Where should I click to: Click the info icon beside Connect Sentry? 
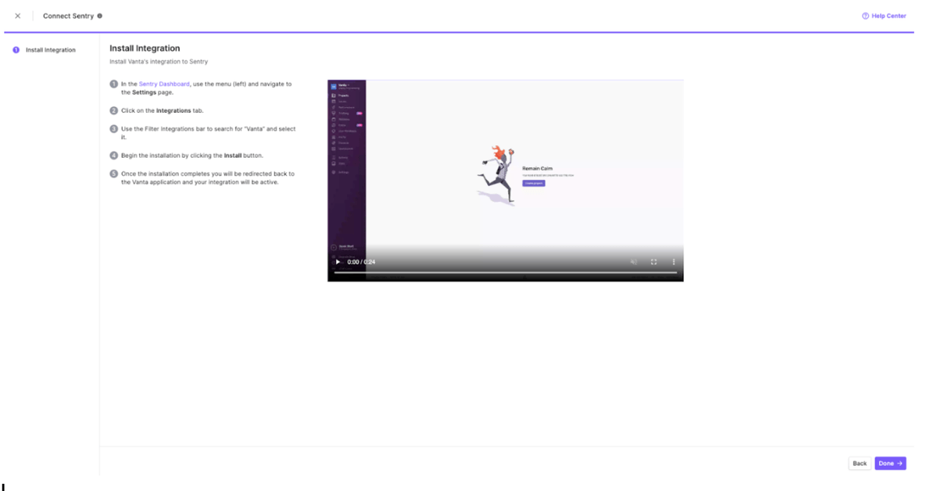pyautogui.click(x=99, y=16)
